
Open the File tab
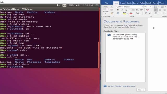coord(106,3)
